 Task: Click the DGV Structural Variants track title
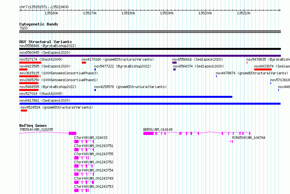[x=46, y=42]
